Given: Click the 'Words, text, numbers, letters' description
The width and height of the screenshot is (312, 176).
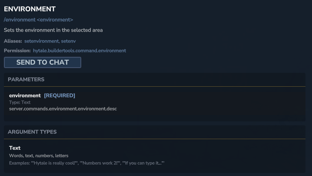Looking at the screenshot, I should (x=39, y=156).
